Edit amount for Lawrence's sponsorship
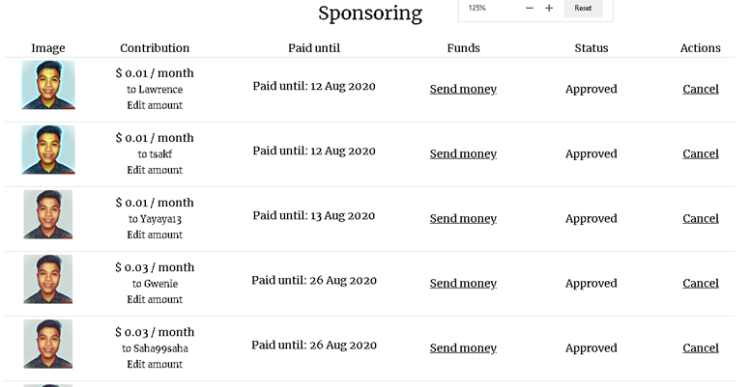 pos(155,105)
